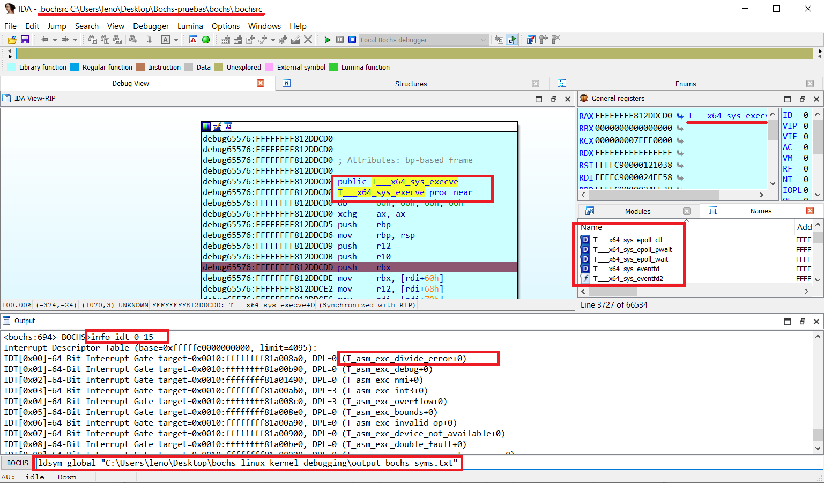
Task: Open the breakpoint list icon beside the debugger selector
Action: coord(531,40)
